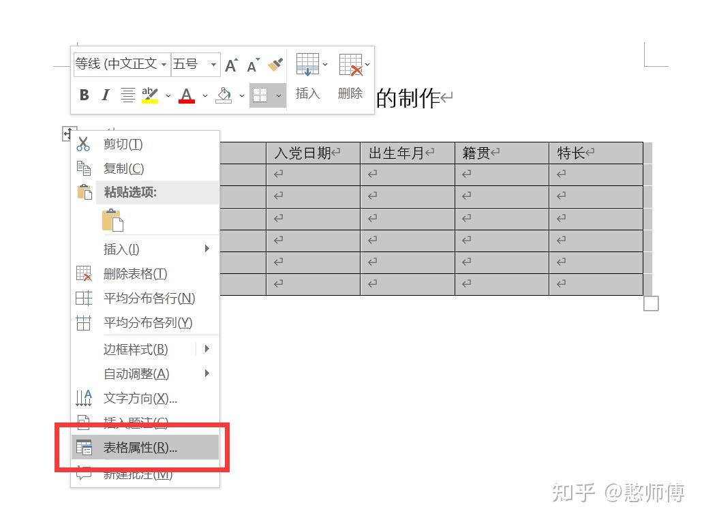Click the shading paint bucket icon
702x522 pixels.
(224, 95)
